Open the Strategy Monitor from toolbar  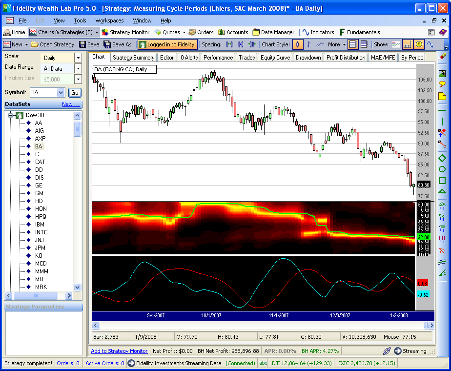[x=125, y=32]
